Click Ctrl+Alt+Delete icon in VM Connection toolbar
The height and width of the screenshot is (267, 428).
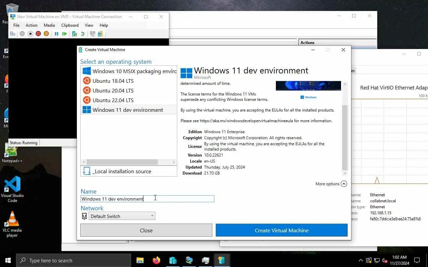coord(13,34)
